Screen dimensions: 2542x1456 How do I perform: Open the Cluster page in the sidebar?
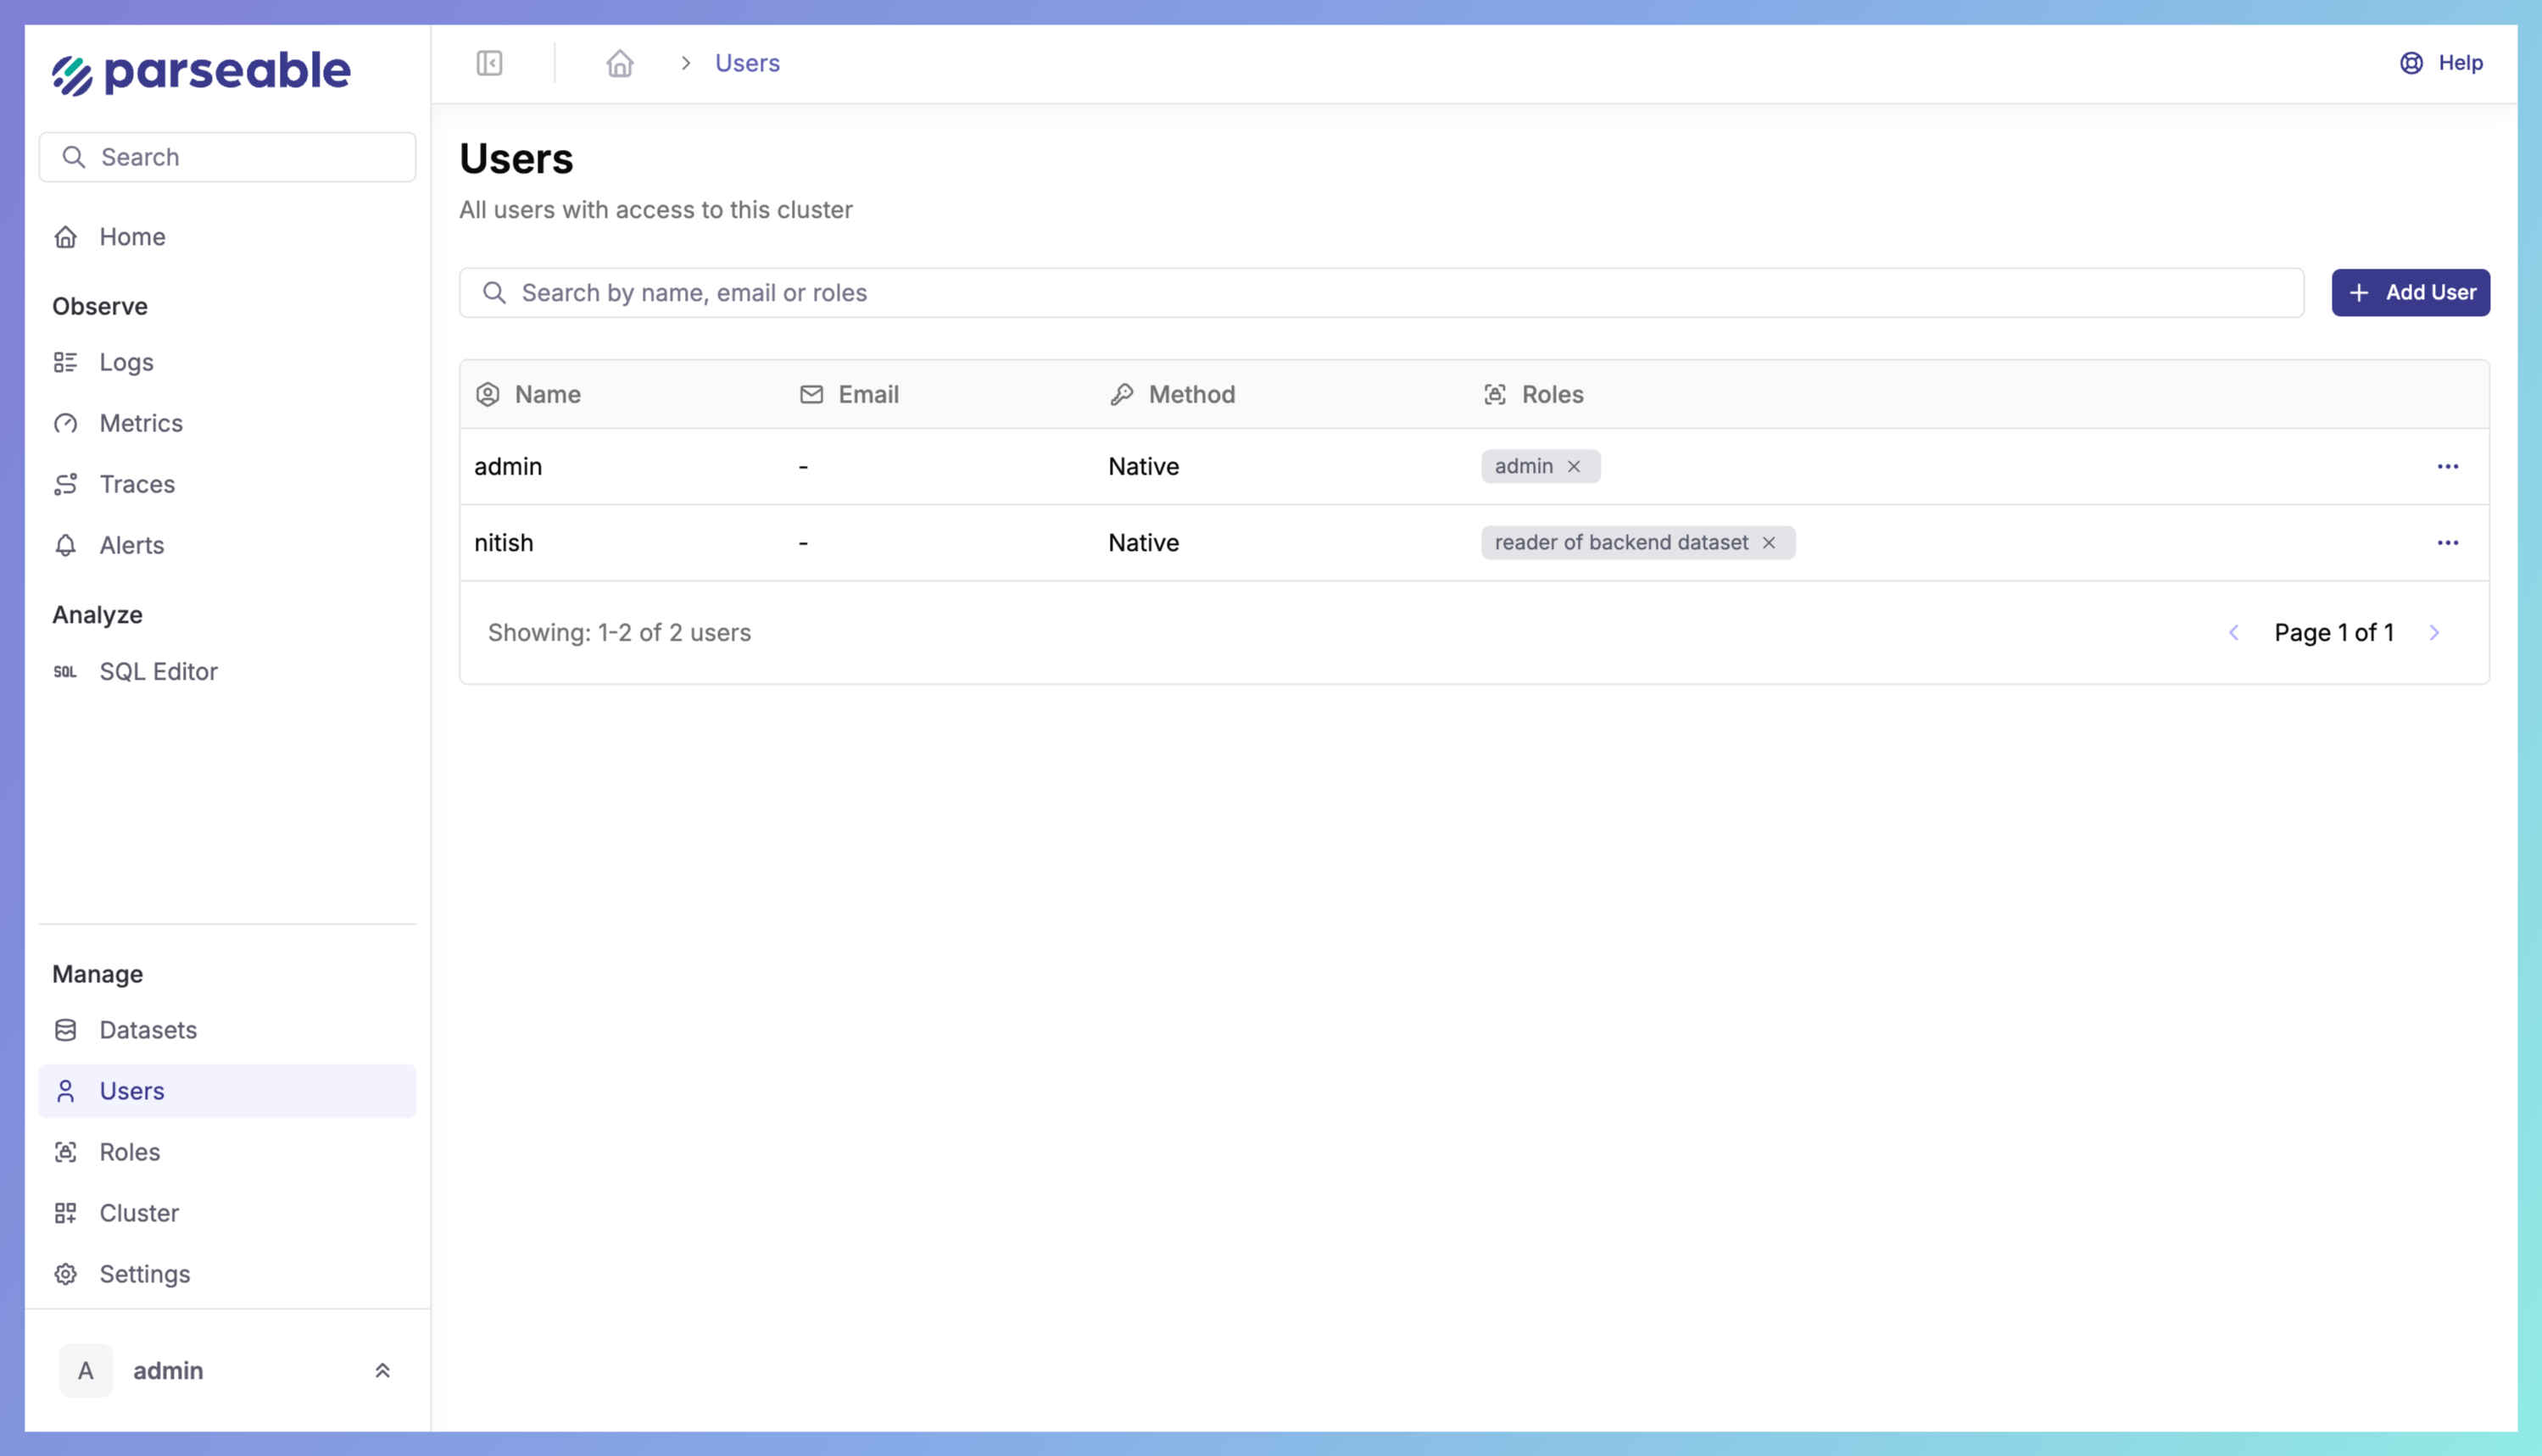139,1212
